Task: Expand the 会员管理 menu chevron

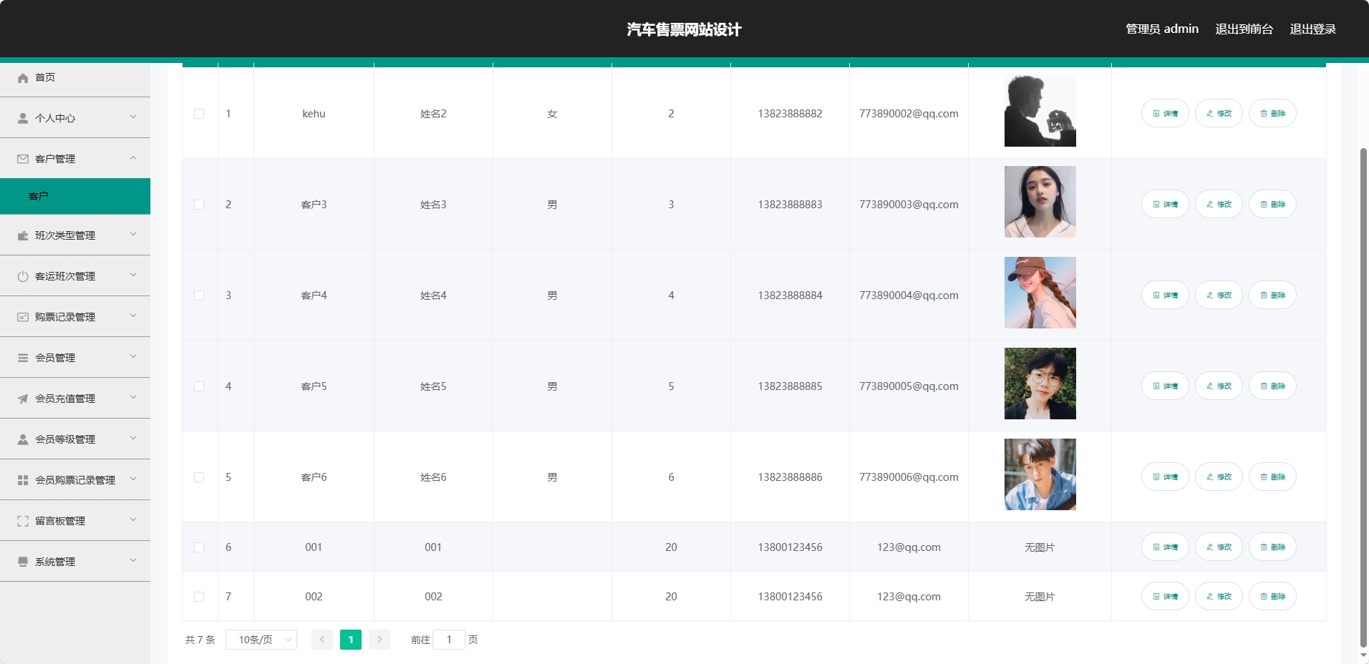Action: [x=133, y=357]
